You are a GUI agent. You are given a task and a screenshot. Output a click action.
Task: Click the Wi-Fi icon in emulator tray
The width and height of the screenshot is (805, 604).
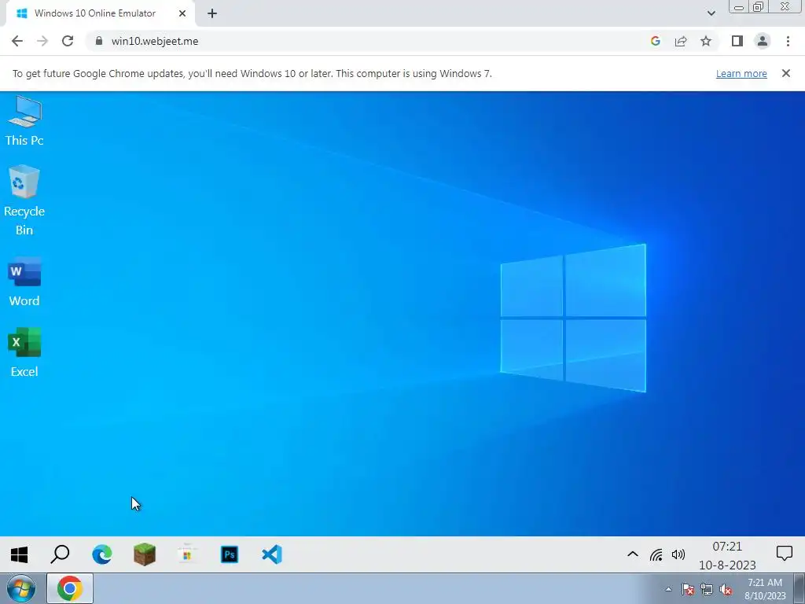(656, 554)
